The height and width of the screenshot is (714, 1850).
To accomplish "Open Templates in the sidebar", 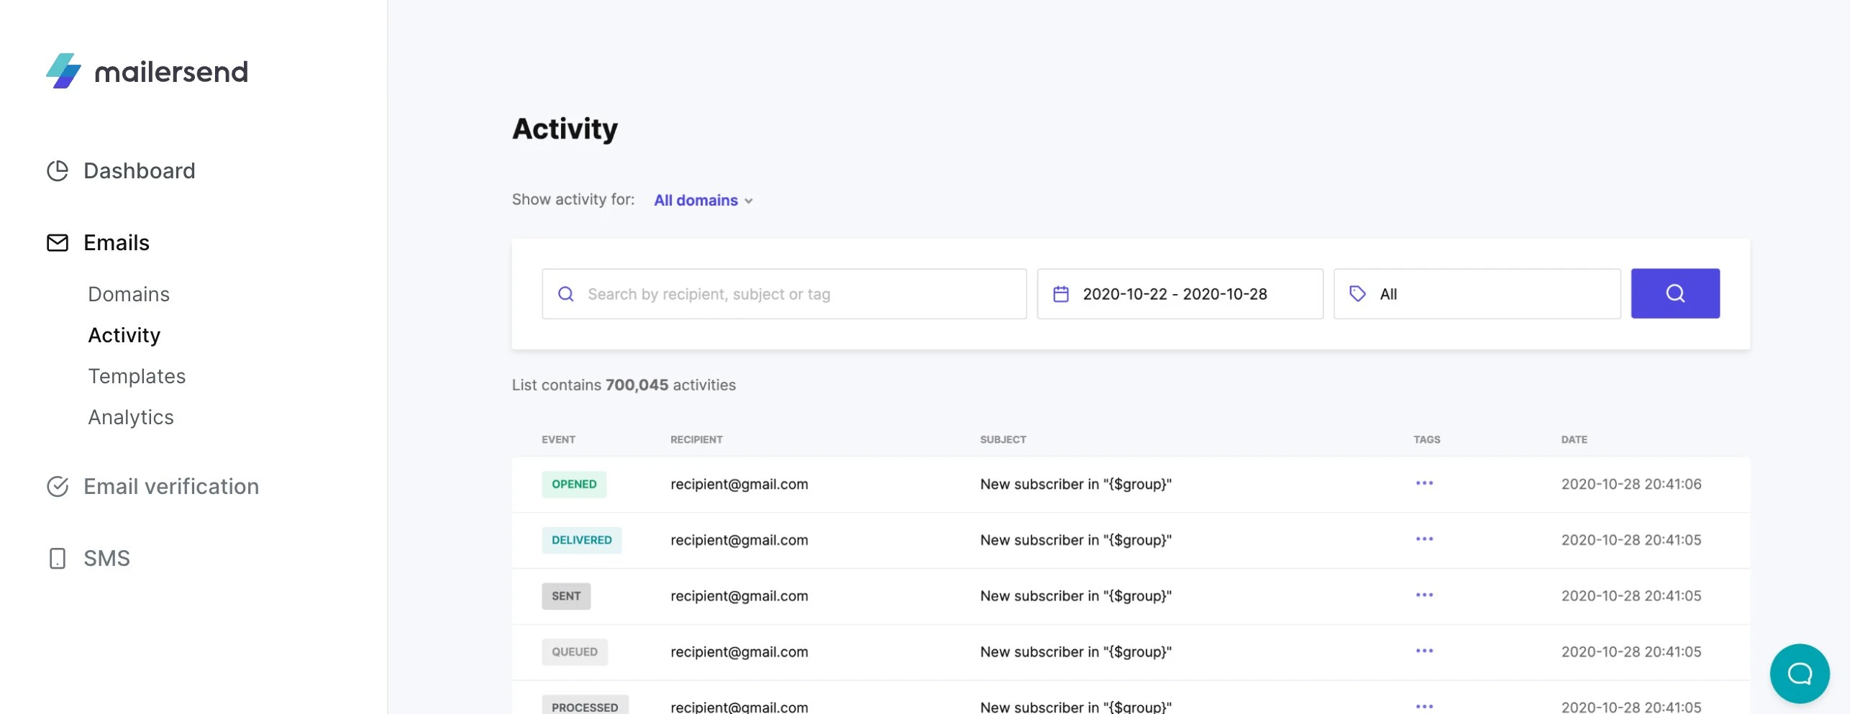I will tap(137, 376).
